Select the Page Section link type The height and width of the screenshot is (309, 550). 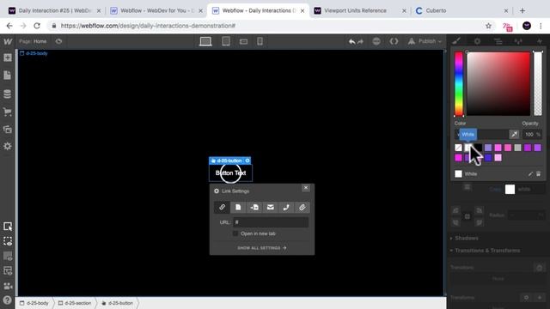254,208
